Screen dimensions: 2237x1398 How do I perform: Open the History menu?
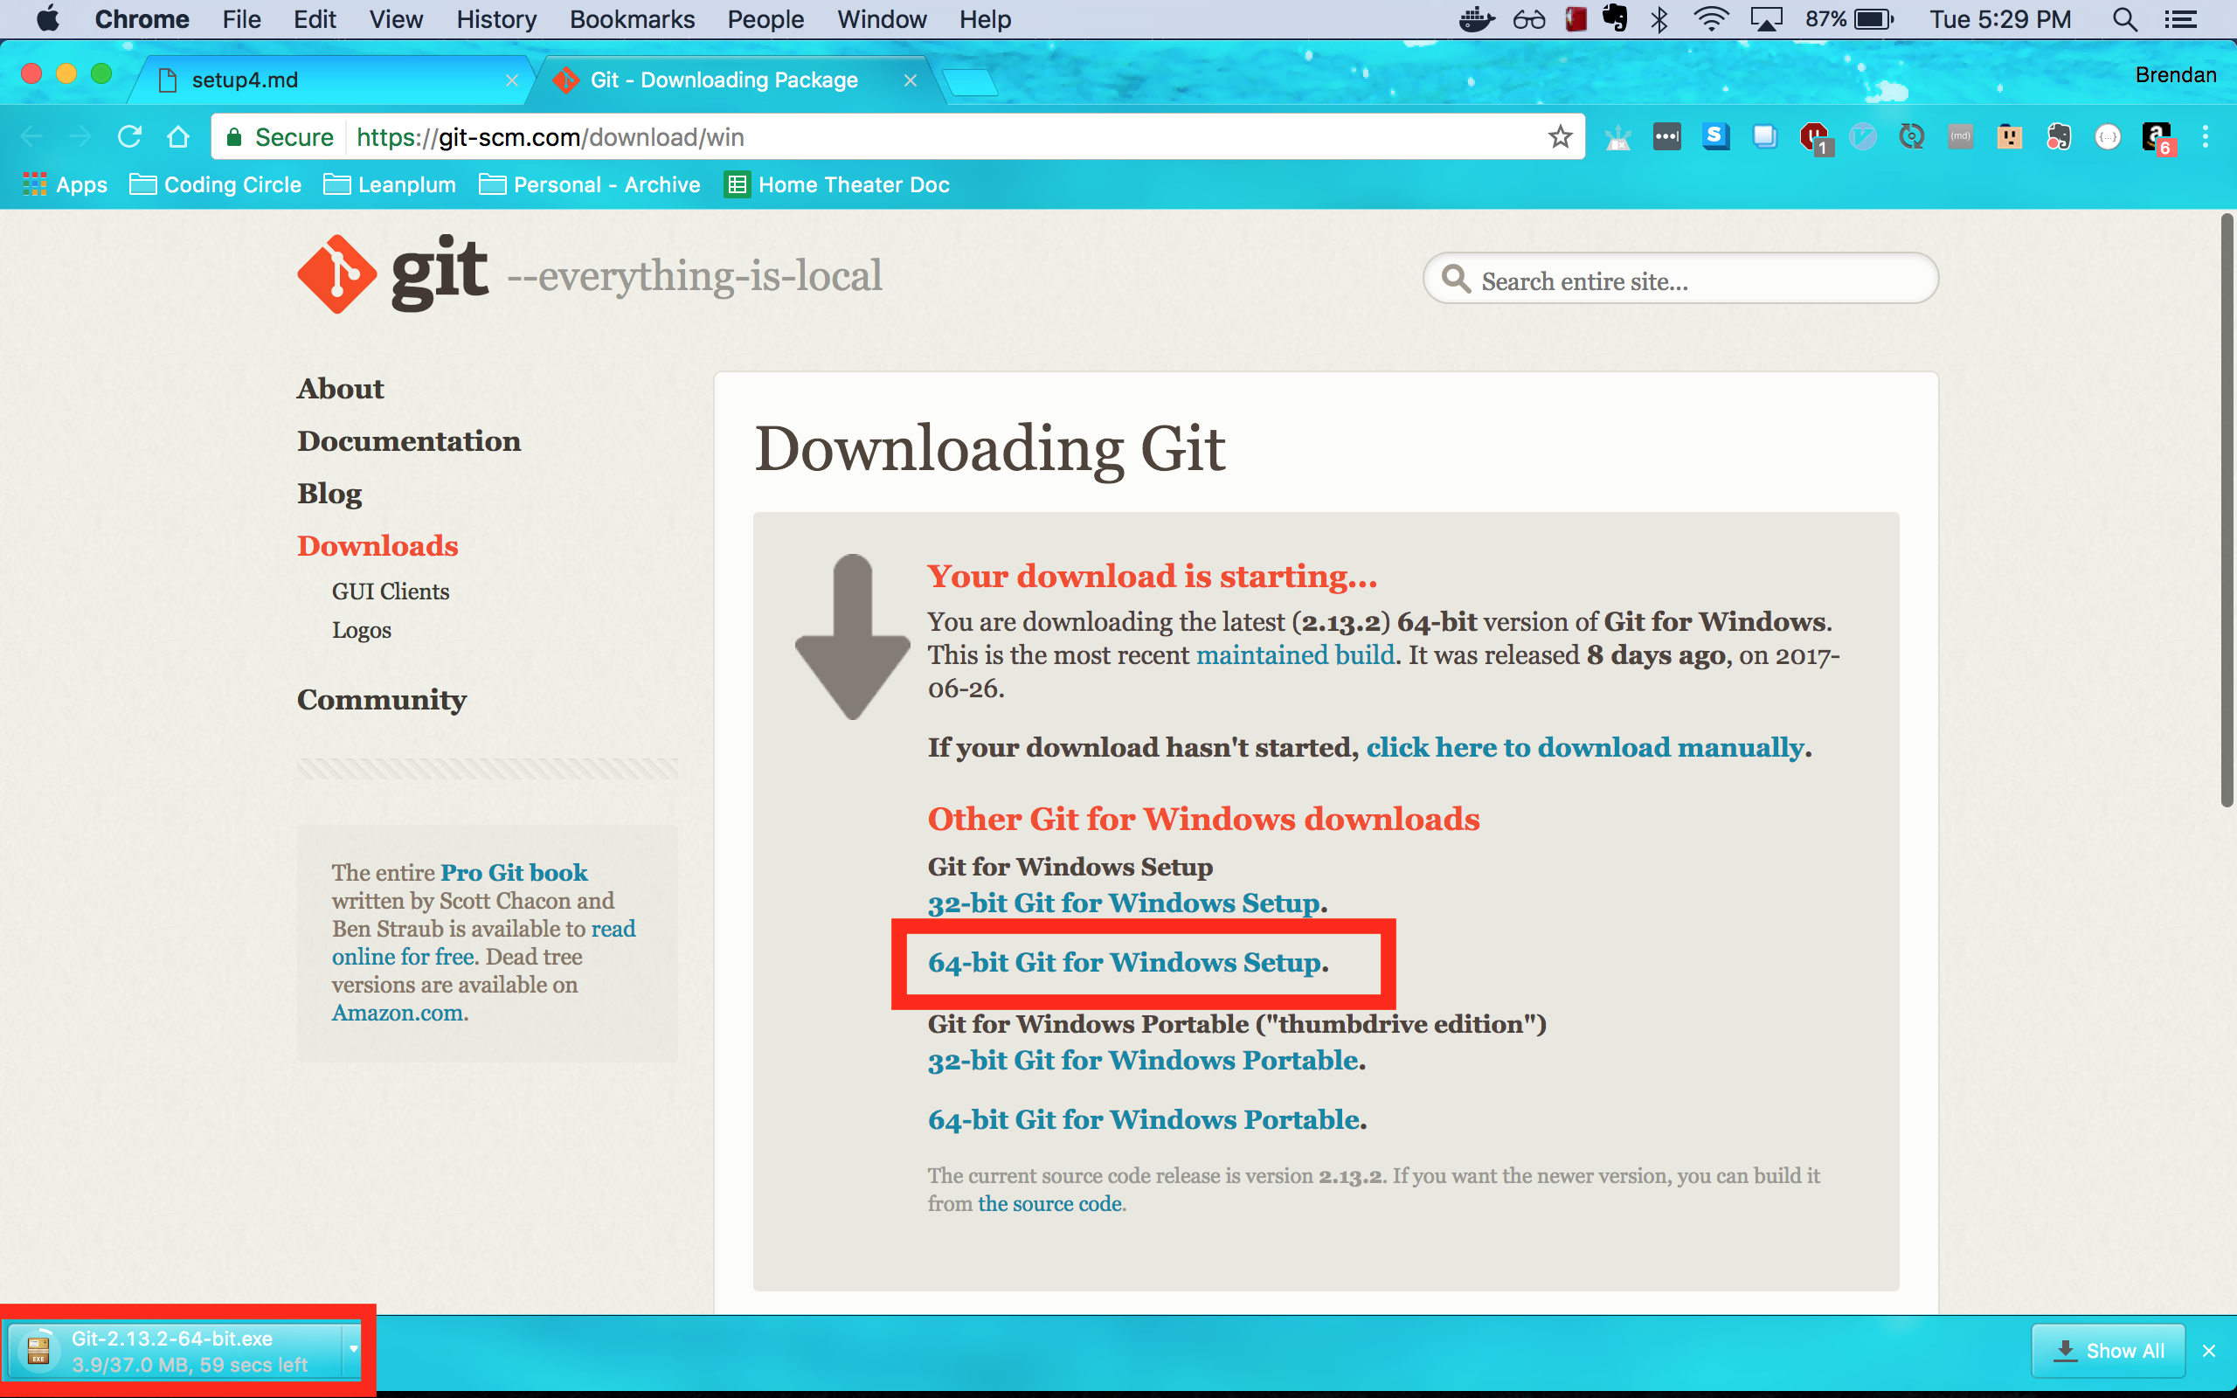[x=496, y=19]
